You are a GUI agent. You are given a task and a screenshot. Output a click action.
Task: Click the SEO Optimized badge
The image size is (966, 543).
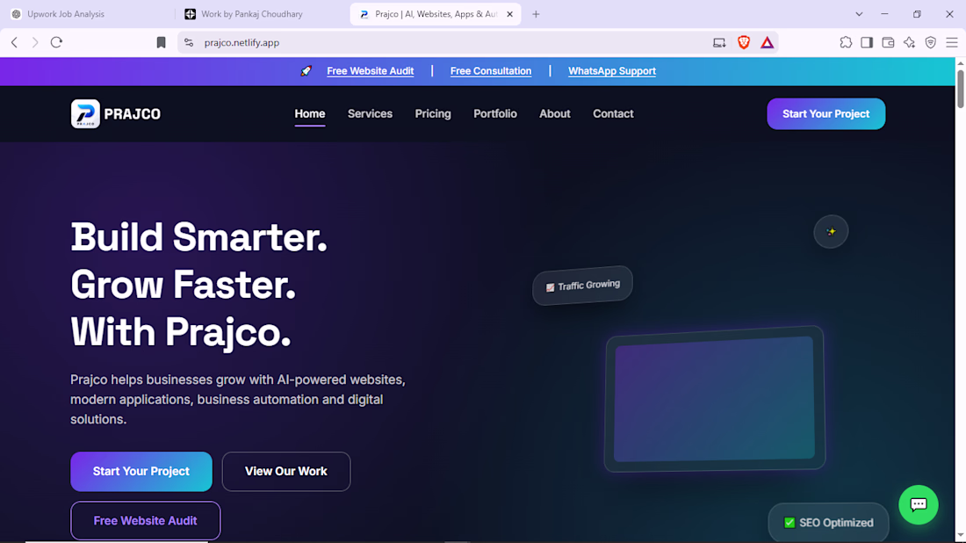[x=829, y=523]
